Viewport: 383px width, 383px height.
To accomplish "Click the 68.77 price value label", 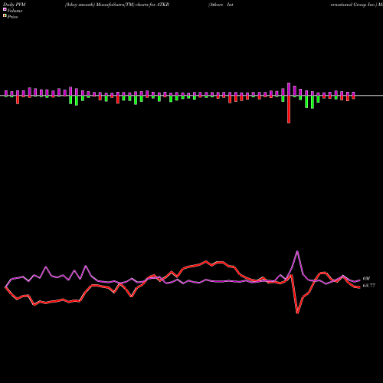I will click(x=369, y=286).
